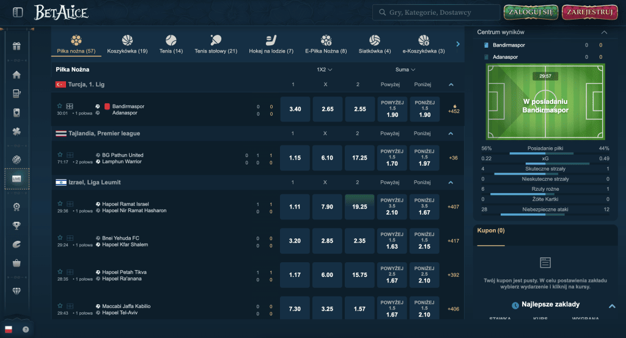
Task: Open pitch tracker icon for Bandirmaspor match
Action: coord(70,106)
